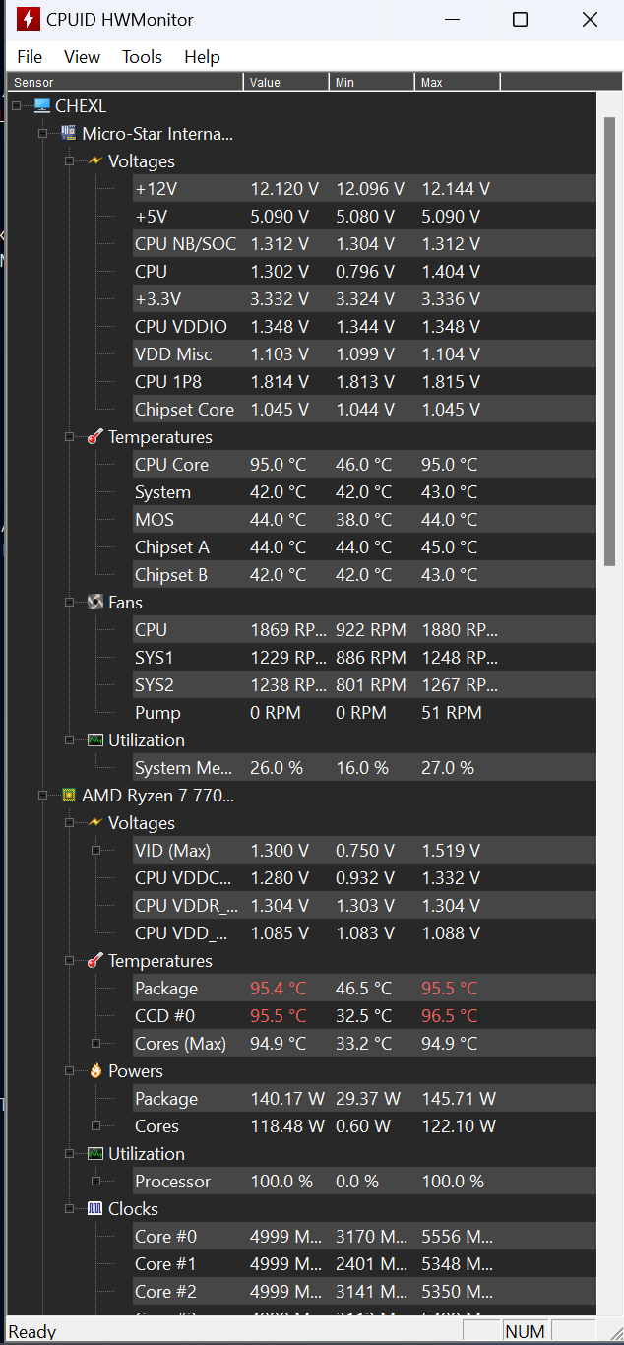Click the Fans section fan icon

coord(95,602)
